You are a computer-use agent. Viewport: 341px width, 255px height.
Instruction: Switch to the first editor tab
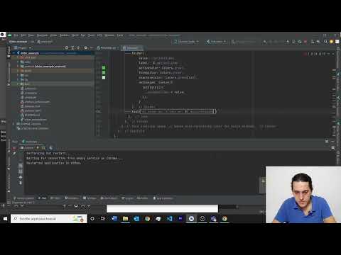pyautogui.click(x=108, y=48)
